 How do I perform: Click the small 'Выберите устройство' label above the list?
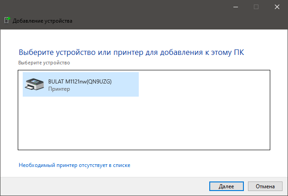click(x=44, y=62)
